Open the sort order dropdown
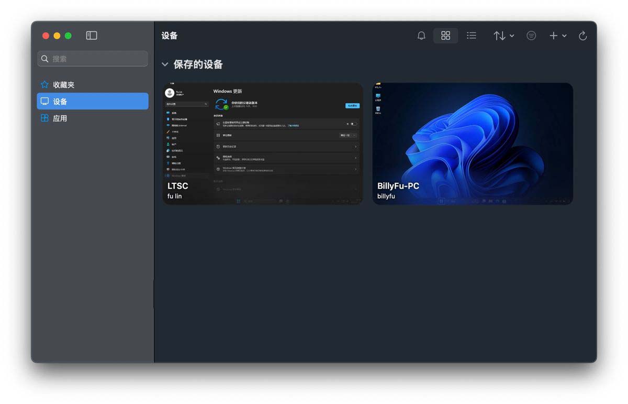The image size is (628, 404). (x=503, y=36)
